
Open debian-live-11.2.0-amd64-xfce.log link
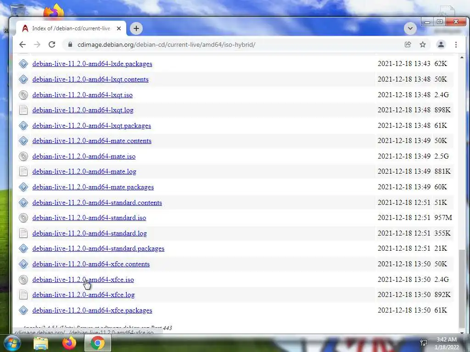[84, 295]
